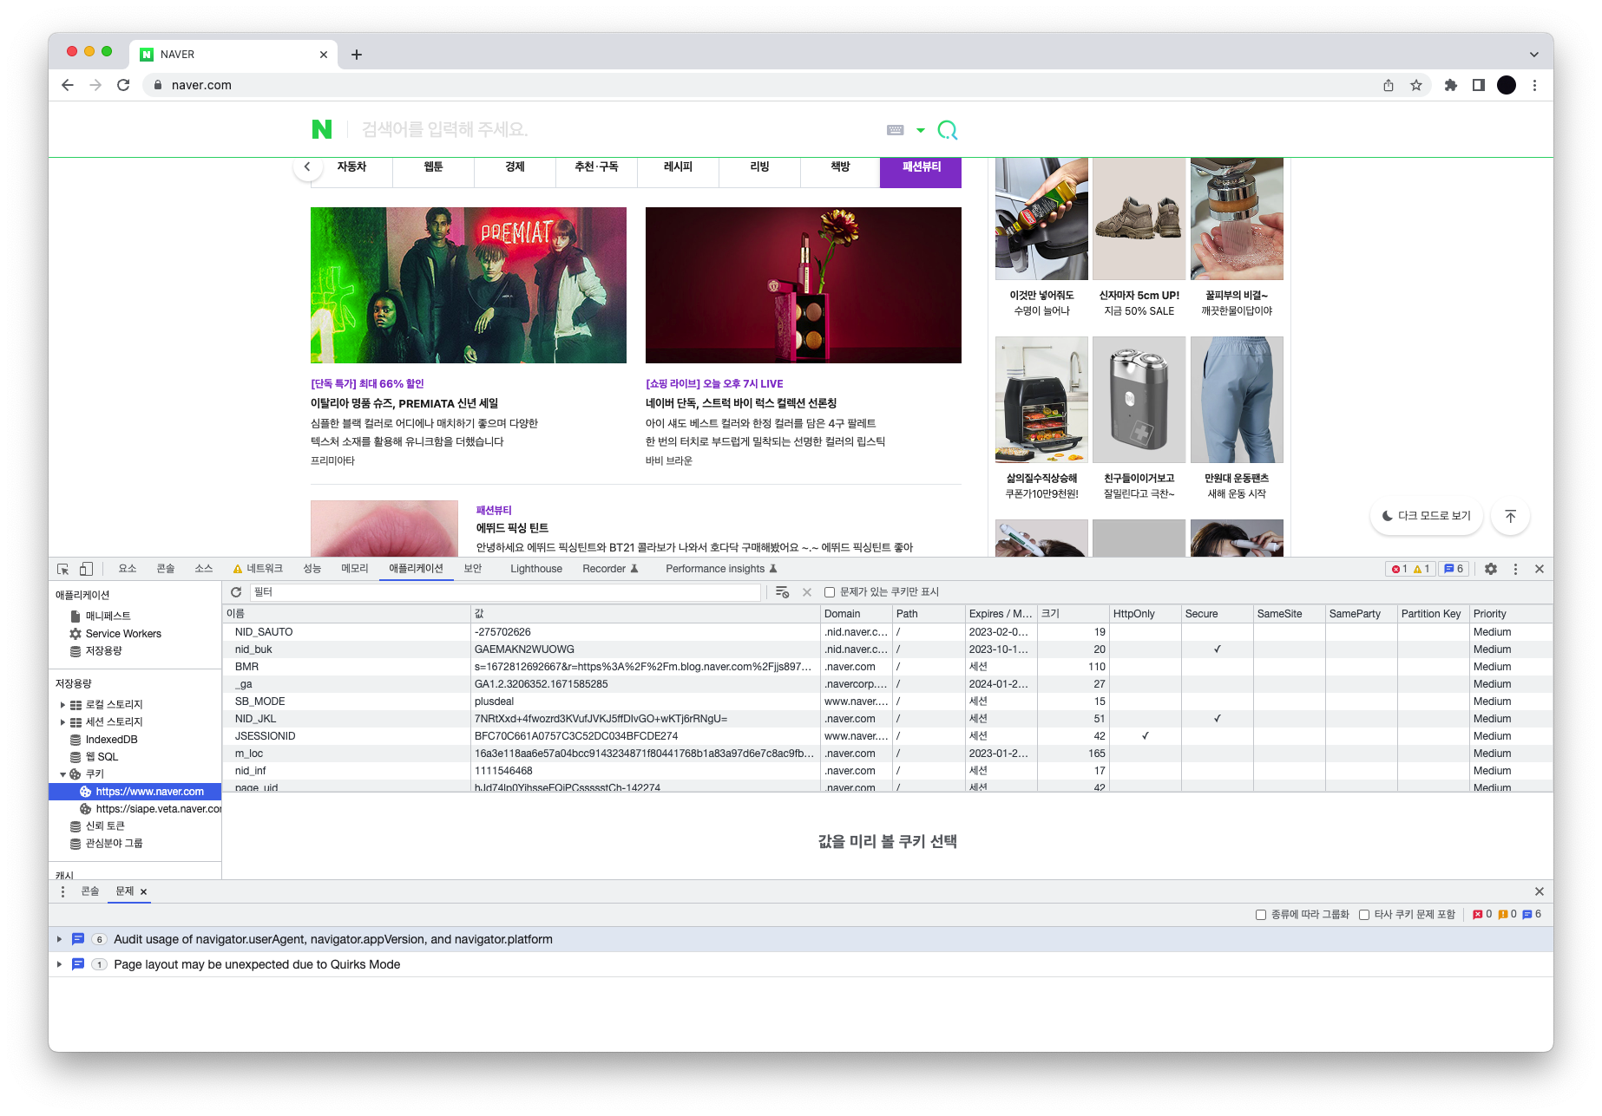The image size is (1602, 1116).
Task: Bookmark this page with the star icon
Action: [1416, 85]
